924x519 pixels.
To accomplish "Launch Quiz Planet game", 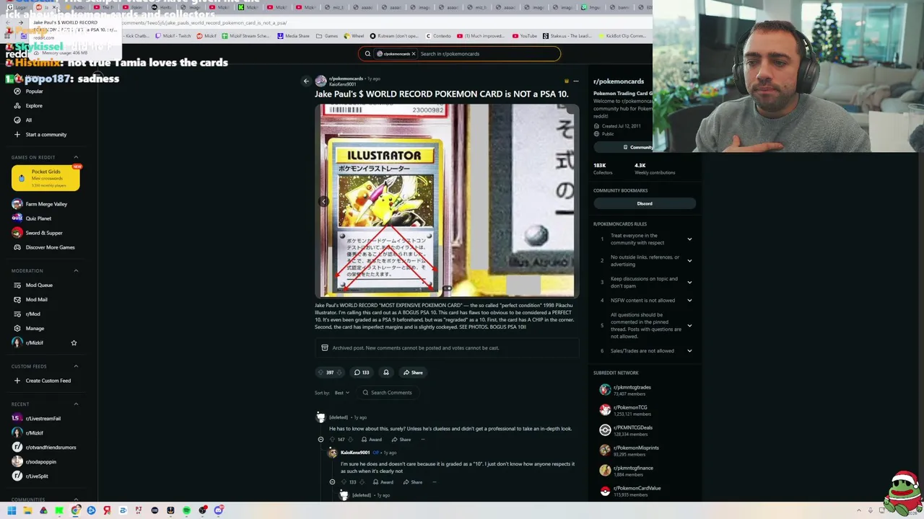I will coord(38,218).
